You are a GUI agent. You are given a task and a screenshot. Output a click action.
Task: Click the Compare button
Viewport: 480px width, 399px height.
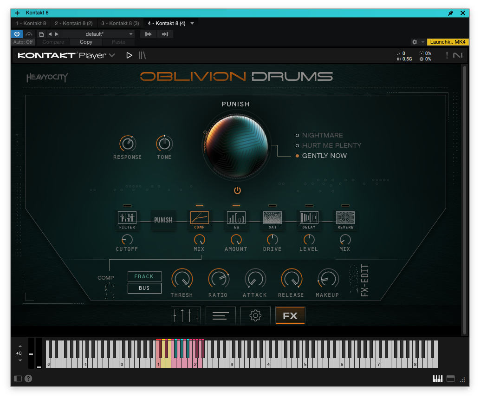coord(53,42)
